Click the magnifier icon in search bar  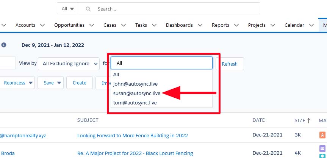pyautogui.click(x=88, y=9)
